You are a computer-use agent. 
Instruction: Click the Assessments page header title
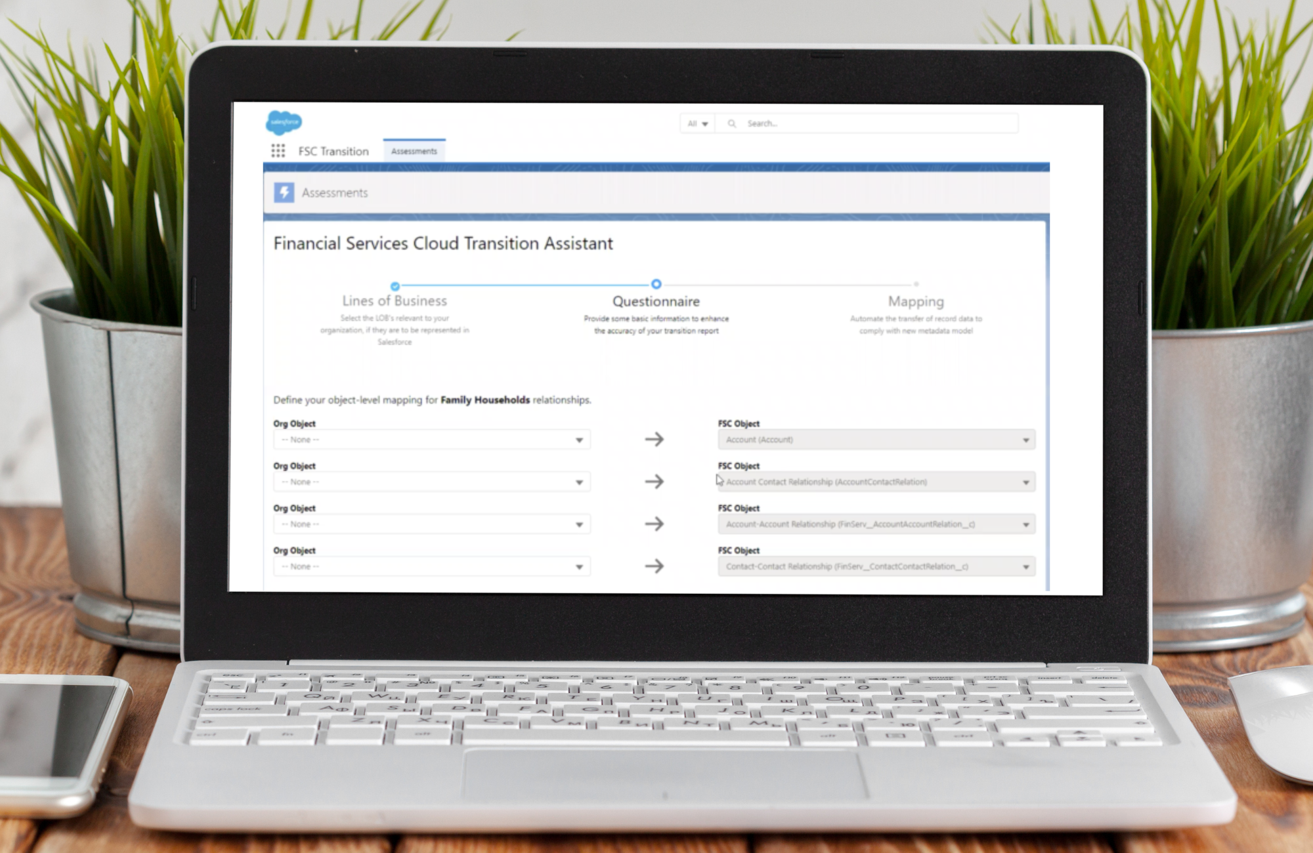335,193
